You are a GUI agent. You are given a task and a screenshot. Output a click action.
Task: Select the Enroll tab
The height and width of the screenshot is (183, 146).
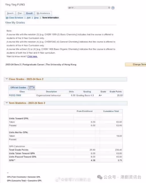(x=29, y=13)
